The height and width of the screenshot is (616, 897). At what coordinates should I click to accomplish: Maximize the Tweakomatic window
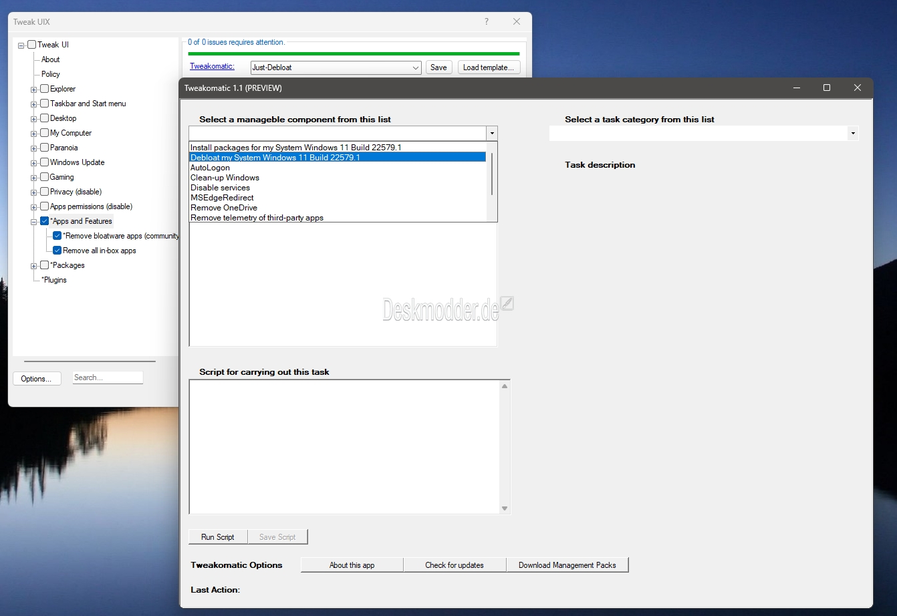[x=827, y=88]
